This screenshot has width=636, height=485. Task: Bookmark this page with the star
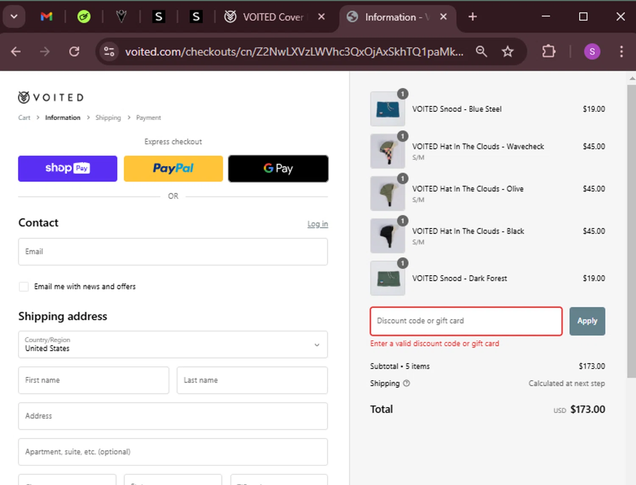pos(508,52)
